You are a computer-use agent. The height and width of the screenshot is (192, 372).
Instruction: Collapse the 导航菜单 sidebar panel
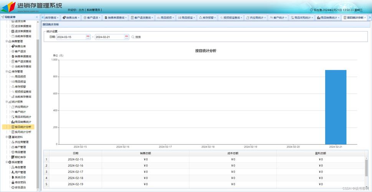37,17
